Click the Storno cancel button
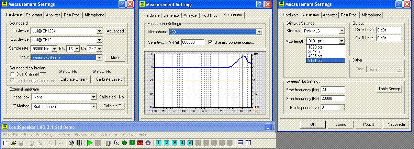Screen dimensions: 414x149 [341, 124]
